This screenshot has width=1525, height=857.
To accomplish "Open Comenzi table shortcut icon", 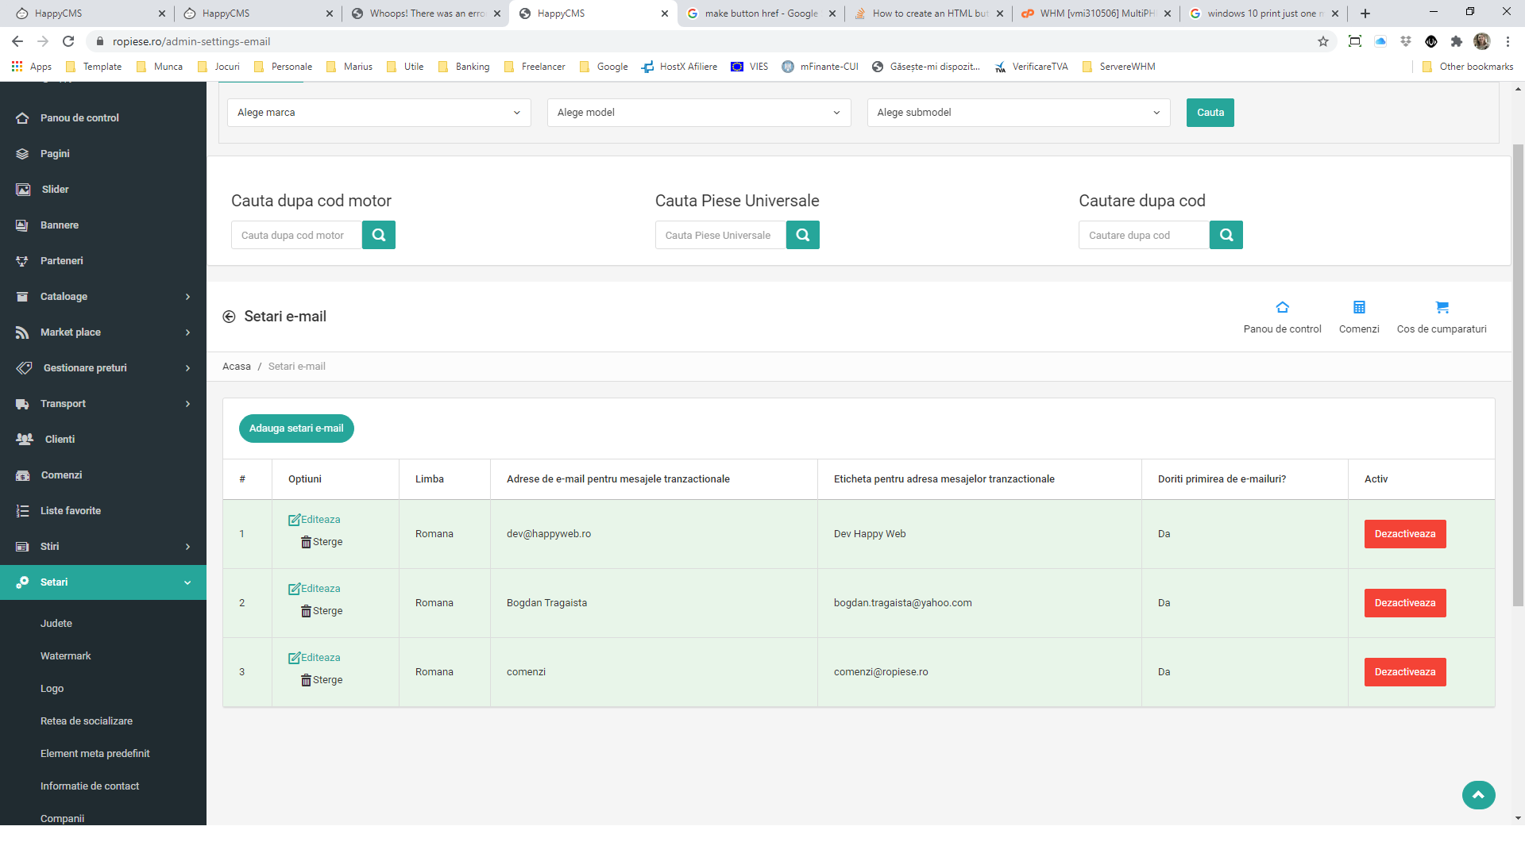I will pos(1359,307).
